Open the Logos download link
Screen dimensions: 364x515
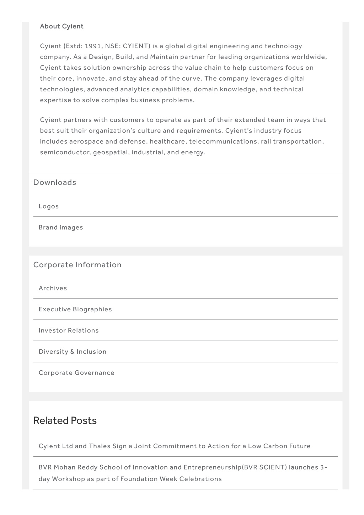pos(49,206)
